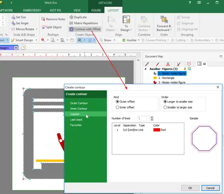Click the Contour with Offset tool
This screenshot has height=194, width=224.
(85, 29)
